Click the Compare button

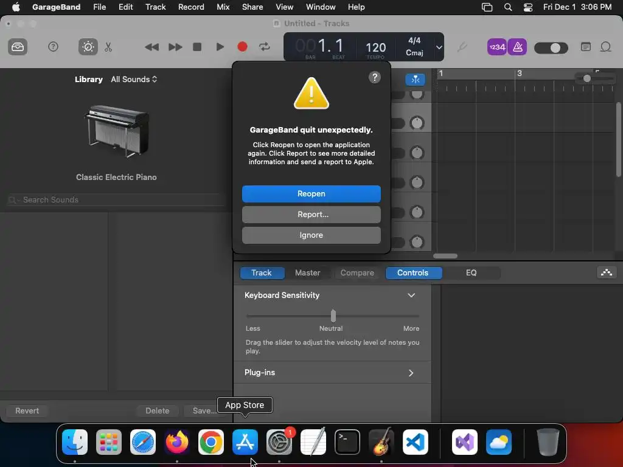[x=357, y=273]
